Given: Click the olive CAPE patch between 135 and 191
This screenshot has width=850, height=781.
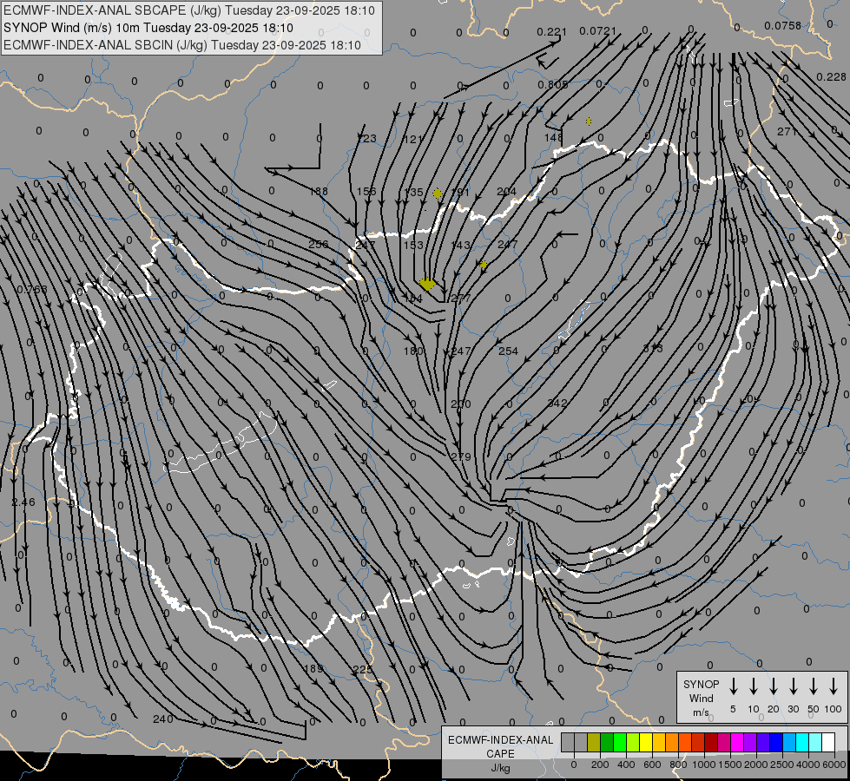Looking at the screenshot, I should click(438, 194).
